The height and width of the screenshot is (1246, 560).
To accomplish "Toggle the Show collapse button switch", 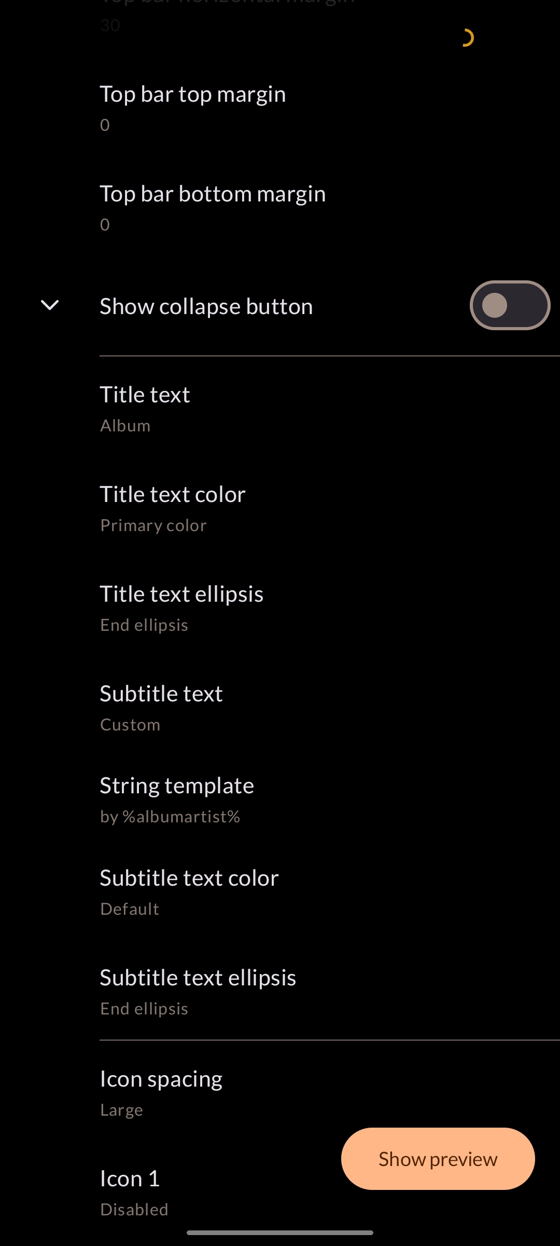I will tap(510, 305).
